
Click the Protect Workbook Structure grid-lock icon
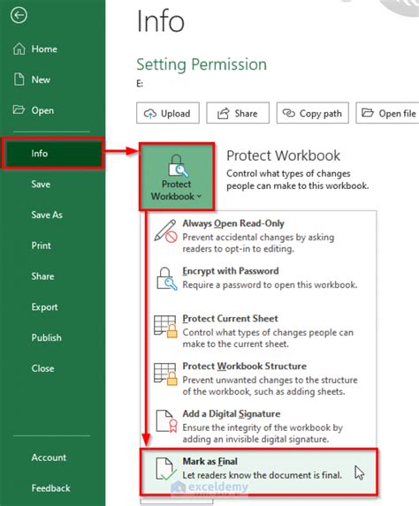(165, 374)
